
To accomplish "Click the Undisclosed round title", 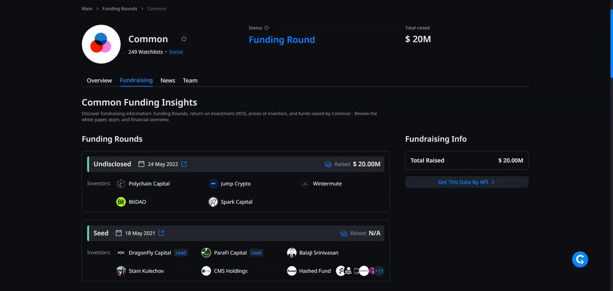I will (112, 164).
